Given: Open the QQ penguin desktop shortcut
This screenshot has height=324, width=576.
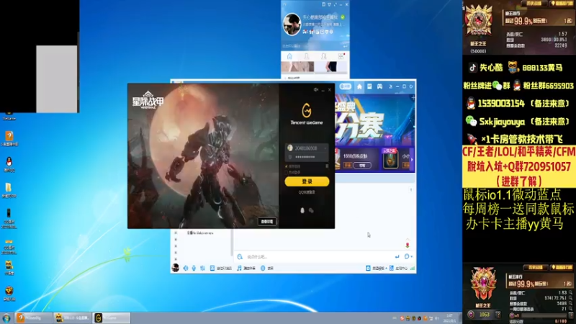Looking at the screenshot, I should point(9,164).
